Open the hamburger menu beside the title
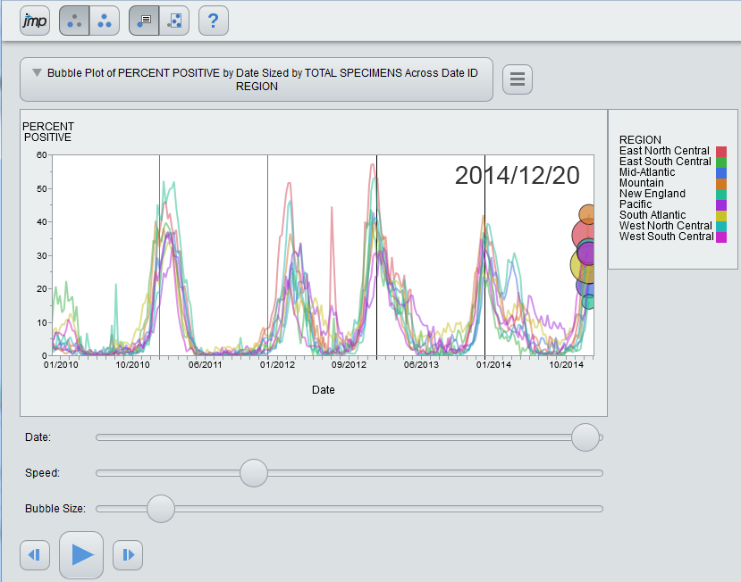 tap(518, 79)
